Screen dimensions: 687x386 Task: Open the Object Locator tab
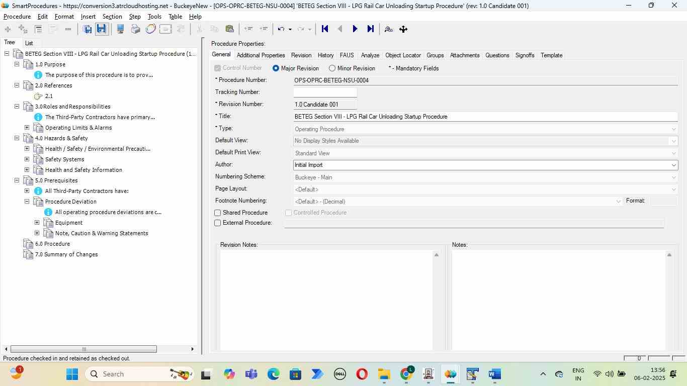point(403,55)
